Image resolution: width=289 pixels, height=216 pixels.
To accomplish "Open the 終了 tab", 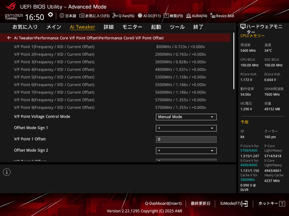I will click(198, 27).
